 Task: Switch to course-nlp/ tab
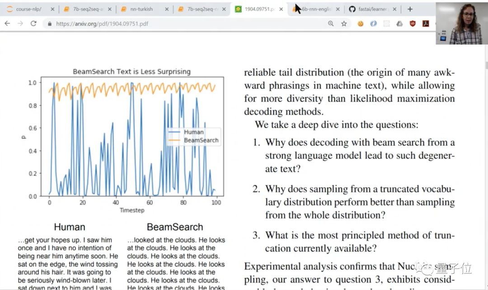(x=28, y=9)
